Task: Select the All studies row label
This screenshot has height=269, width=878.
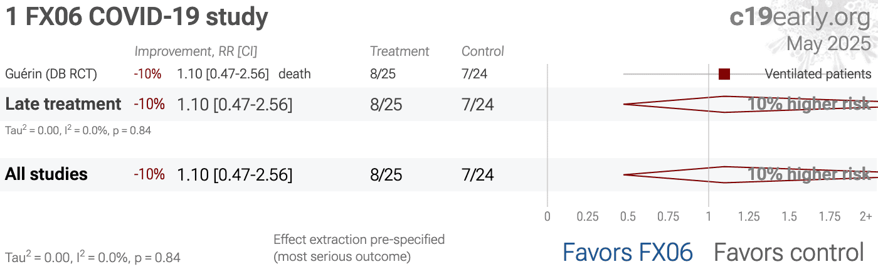Action: [46, 174]
